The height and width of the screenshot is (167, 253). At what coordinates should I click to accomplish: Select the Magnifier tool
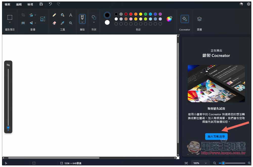(x=71, y=23)
